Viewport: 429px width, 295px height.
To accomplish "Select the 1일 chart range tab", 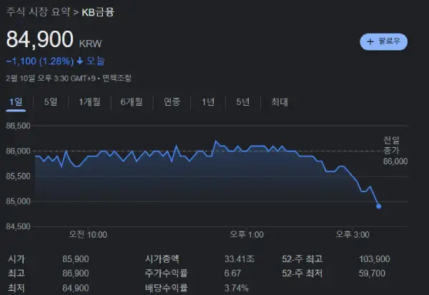I will 16,102.
